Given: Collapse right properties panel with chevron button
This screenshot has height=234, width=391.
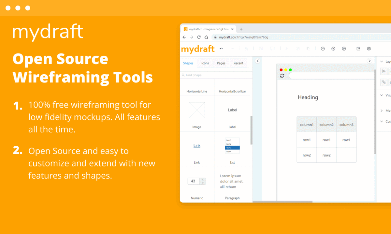Looking at the screenshot, I should tap(369, 61).
